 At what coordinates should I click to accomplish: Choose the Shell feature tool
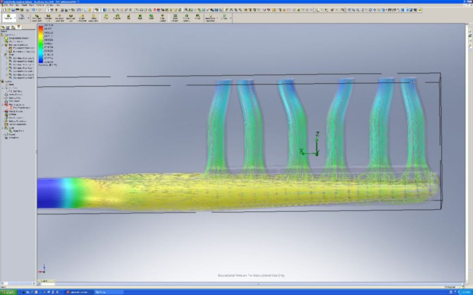pos(139,18)
